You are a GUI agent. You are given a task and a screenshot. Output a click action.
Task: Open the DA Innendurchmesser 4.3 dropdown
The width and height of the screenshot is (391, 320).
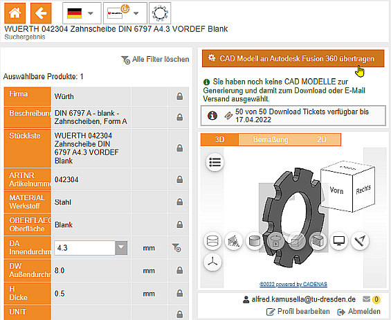click(121, 247)
